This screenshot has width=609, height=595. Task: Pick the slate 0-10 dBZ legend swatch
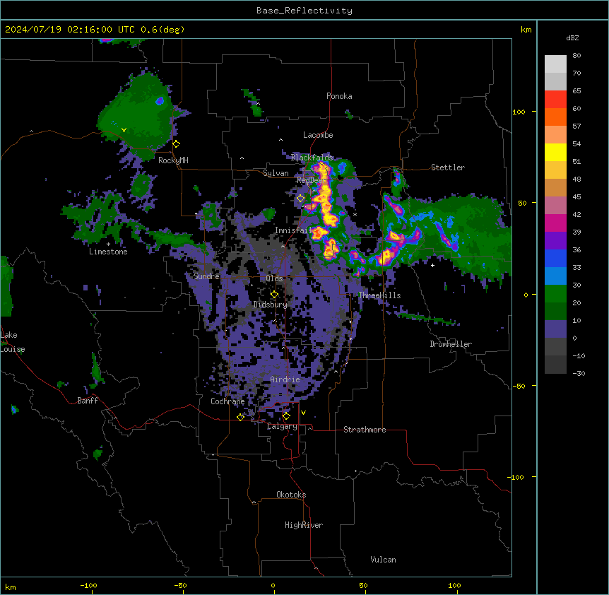555,329
